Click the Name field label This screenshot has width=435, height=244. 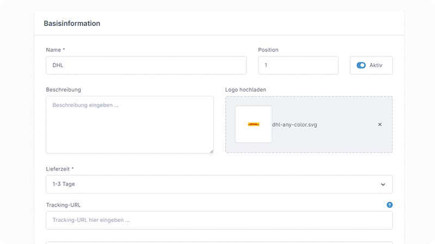click(55, 50)
